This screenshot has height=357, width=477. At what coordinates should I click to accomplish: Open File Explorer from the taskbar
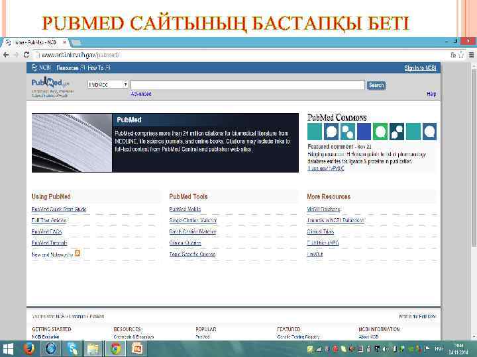(93, 348)
